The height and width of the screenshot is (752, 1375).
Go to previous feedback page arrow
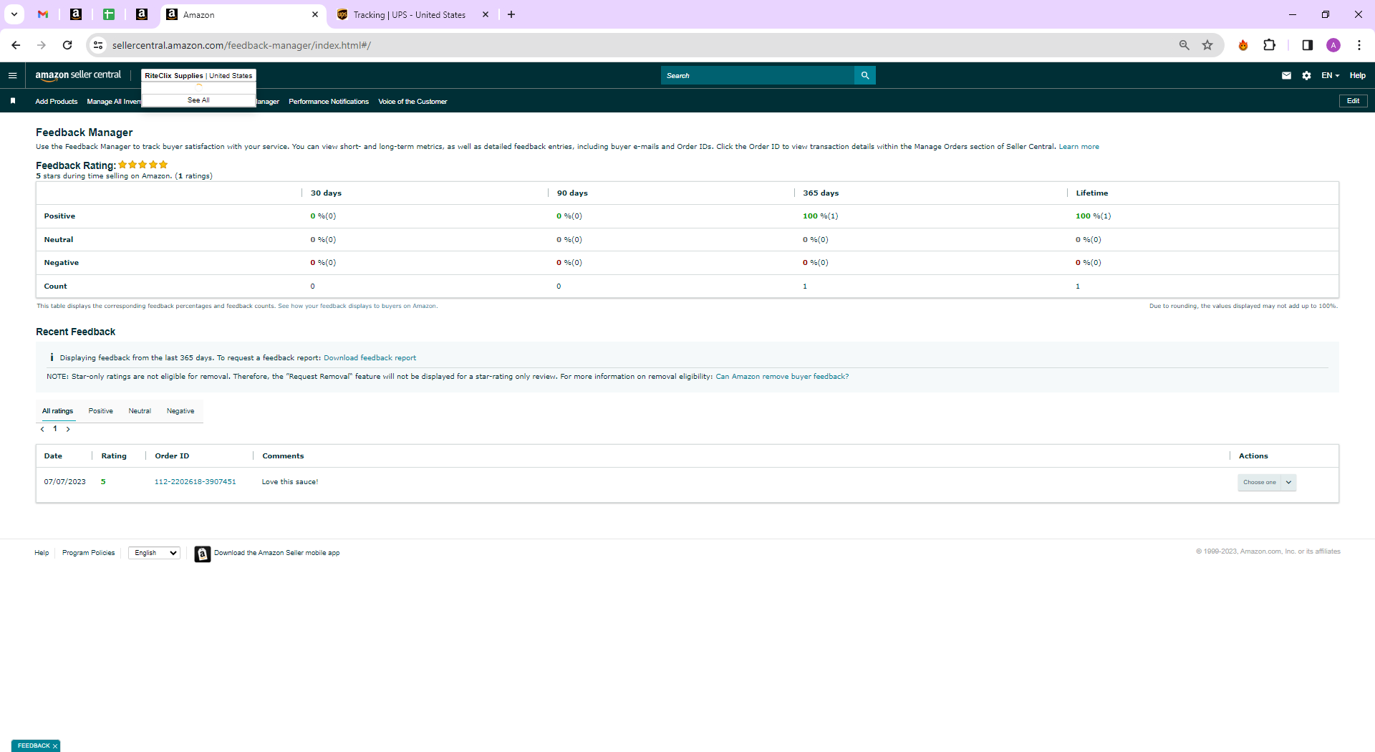(42, 429)
